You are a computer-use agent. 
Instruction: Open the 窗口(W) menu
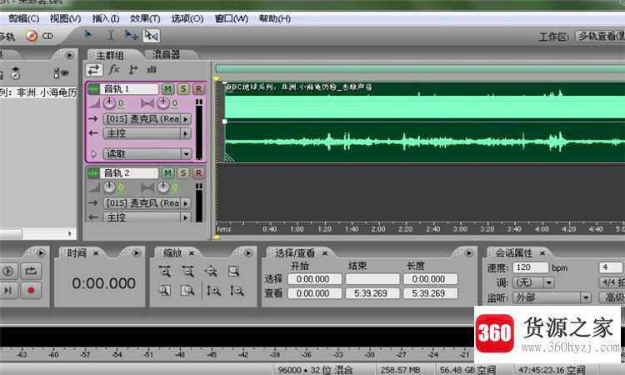(x=231, y=18)
